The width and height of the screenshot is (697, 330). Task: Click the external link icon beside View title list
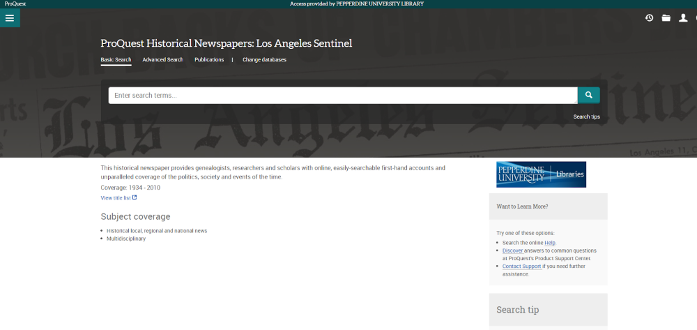pyautogui.click(x=135, y=197)
